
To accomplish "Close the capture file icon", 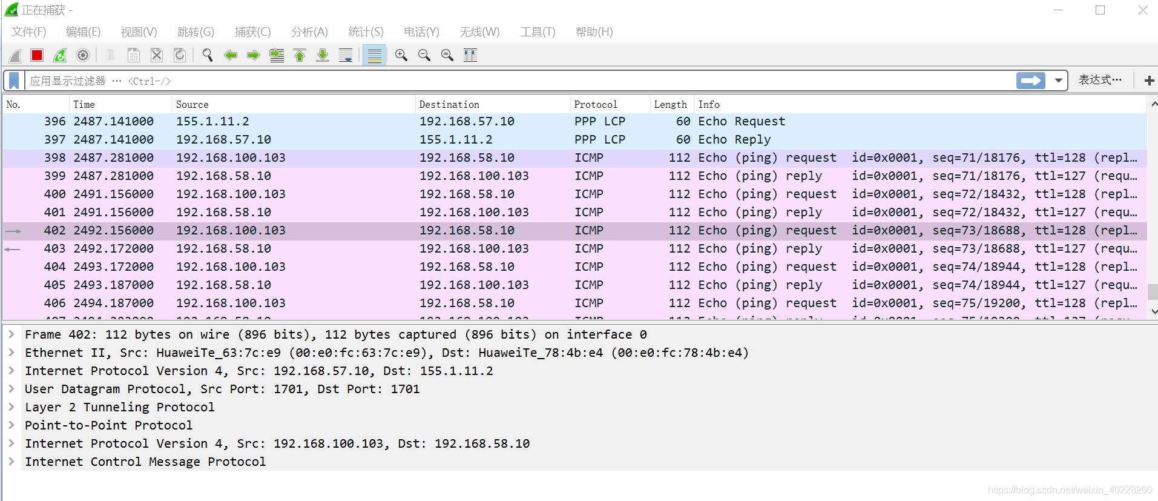I will [x=157, y=56].
